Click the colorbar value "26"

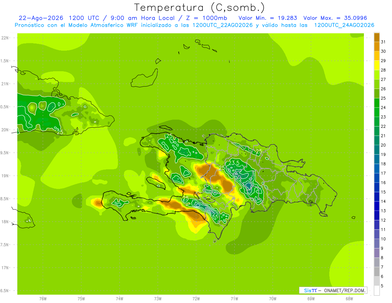[x=383, y=89]
